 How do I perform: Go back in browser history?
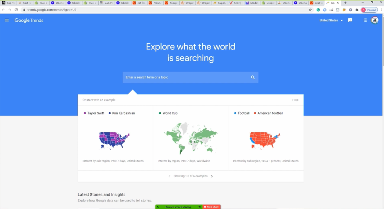pyautogui.click(x=3, y=10)
